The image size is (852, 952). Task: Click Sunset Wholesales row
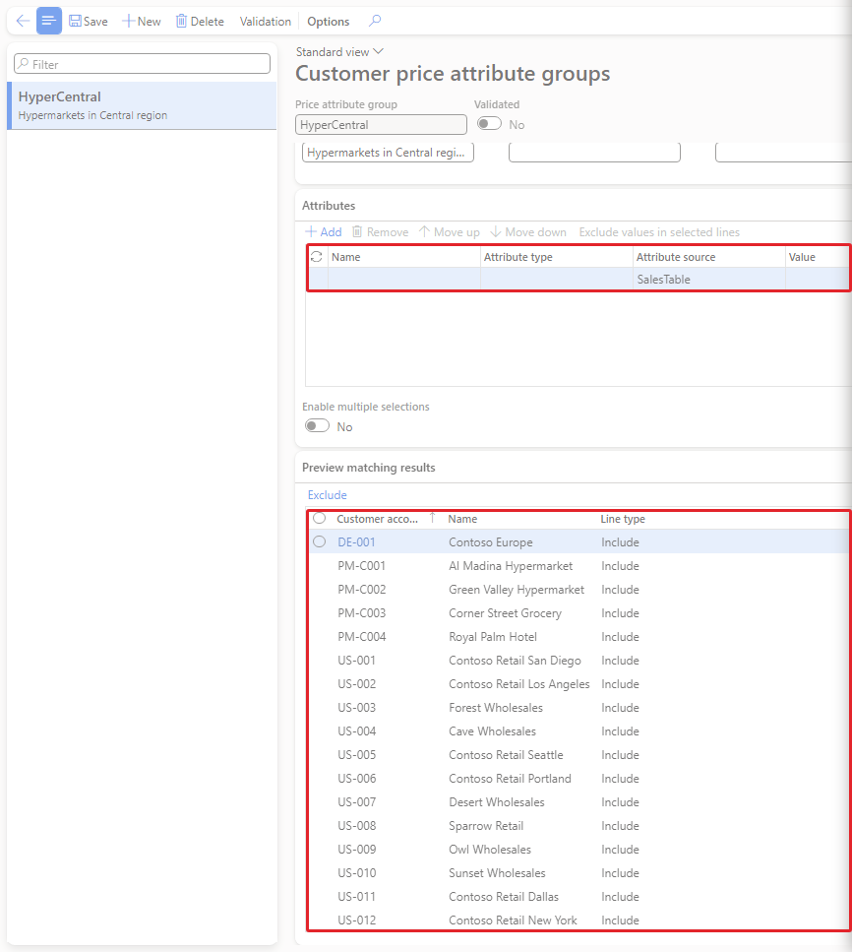578,873
